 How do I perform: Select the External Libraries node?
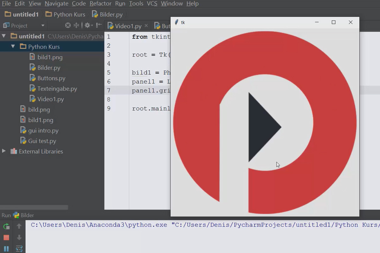(x=36, y=151)
